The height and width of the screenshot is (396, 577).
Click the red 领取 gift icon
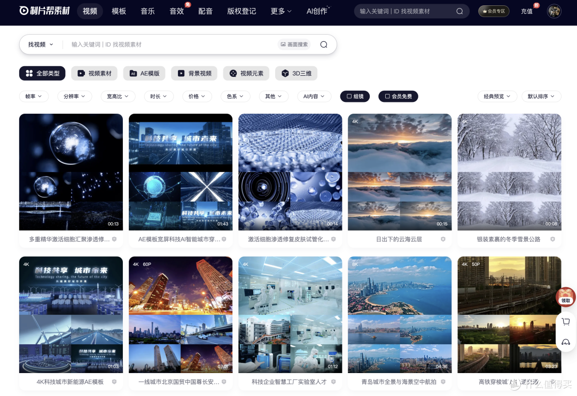566,296
